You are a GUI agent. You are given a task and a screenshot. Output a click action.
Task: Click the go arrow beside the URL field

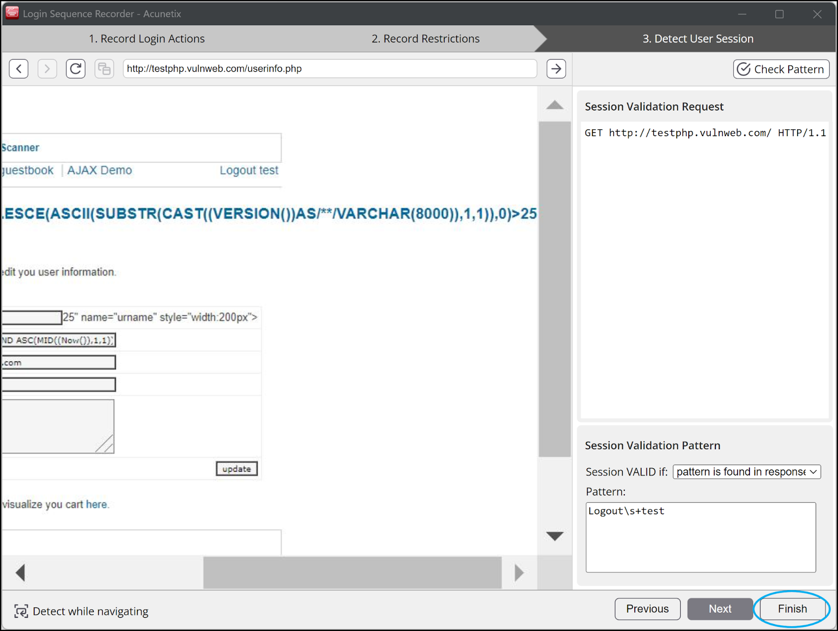click(x=556, y=69)
